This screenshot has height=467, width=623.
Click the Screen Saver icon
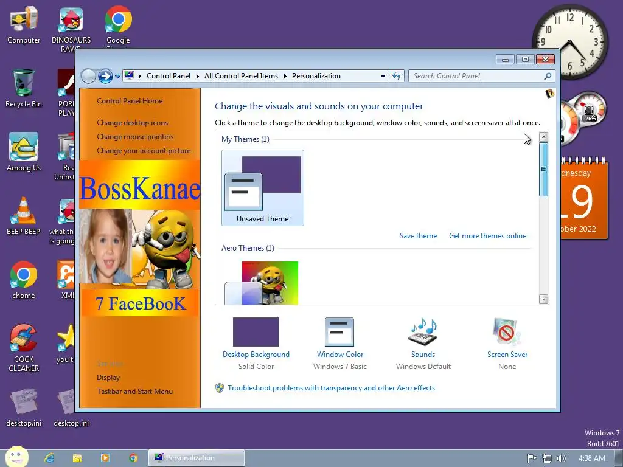point(507,332)
